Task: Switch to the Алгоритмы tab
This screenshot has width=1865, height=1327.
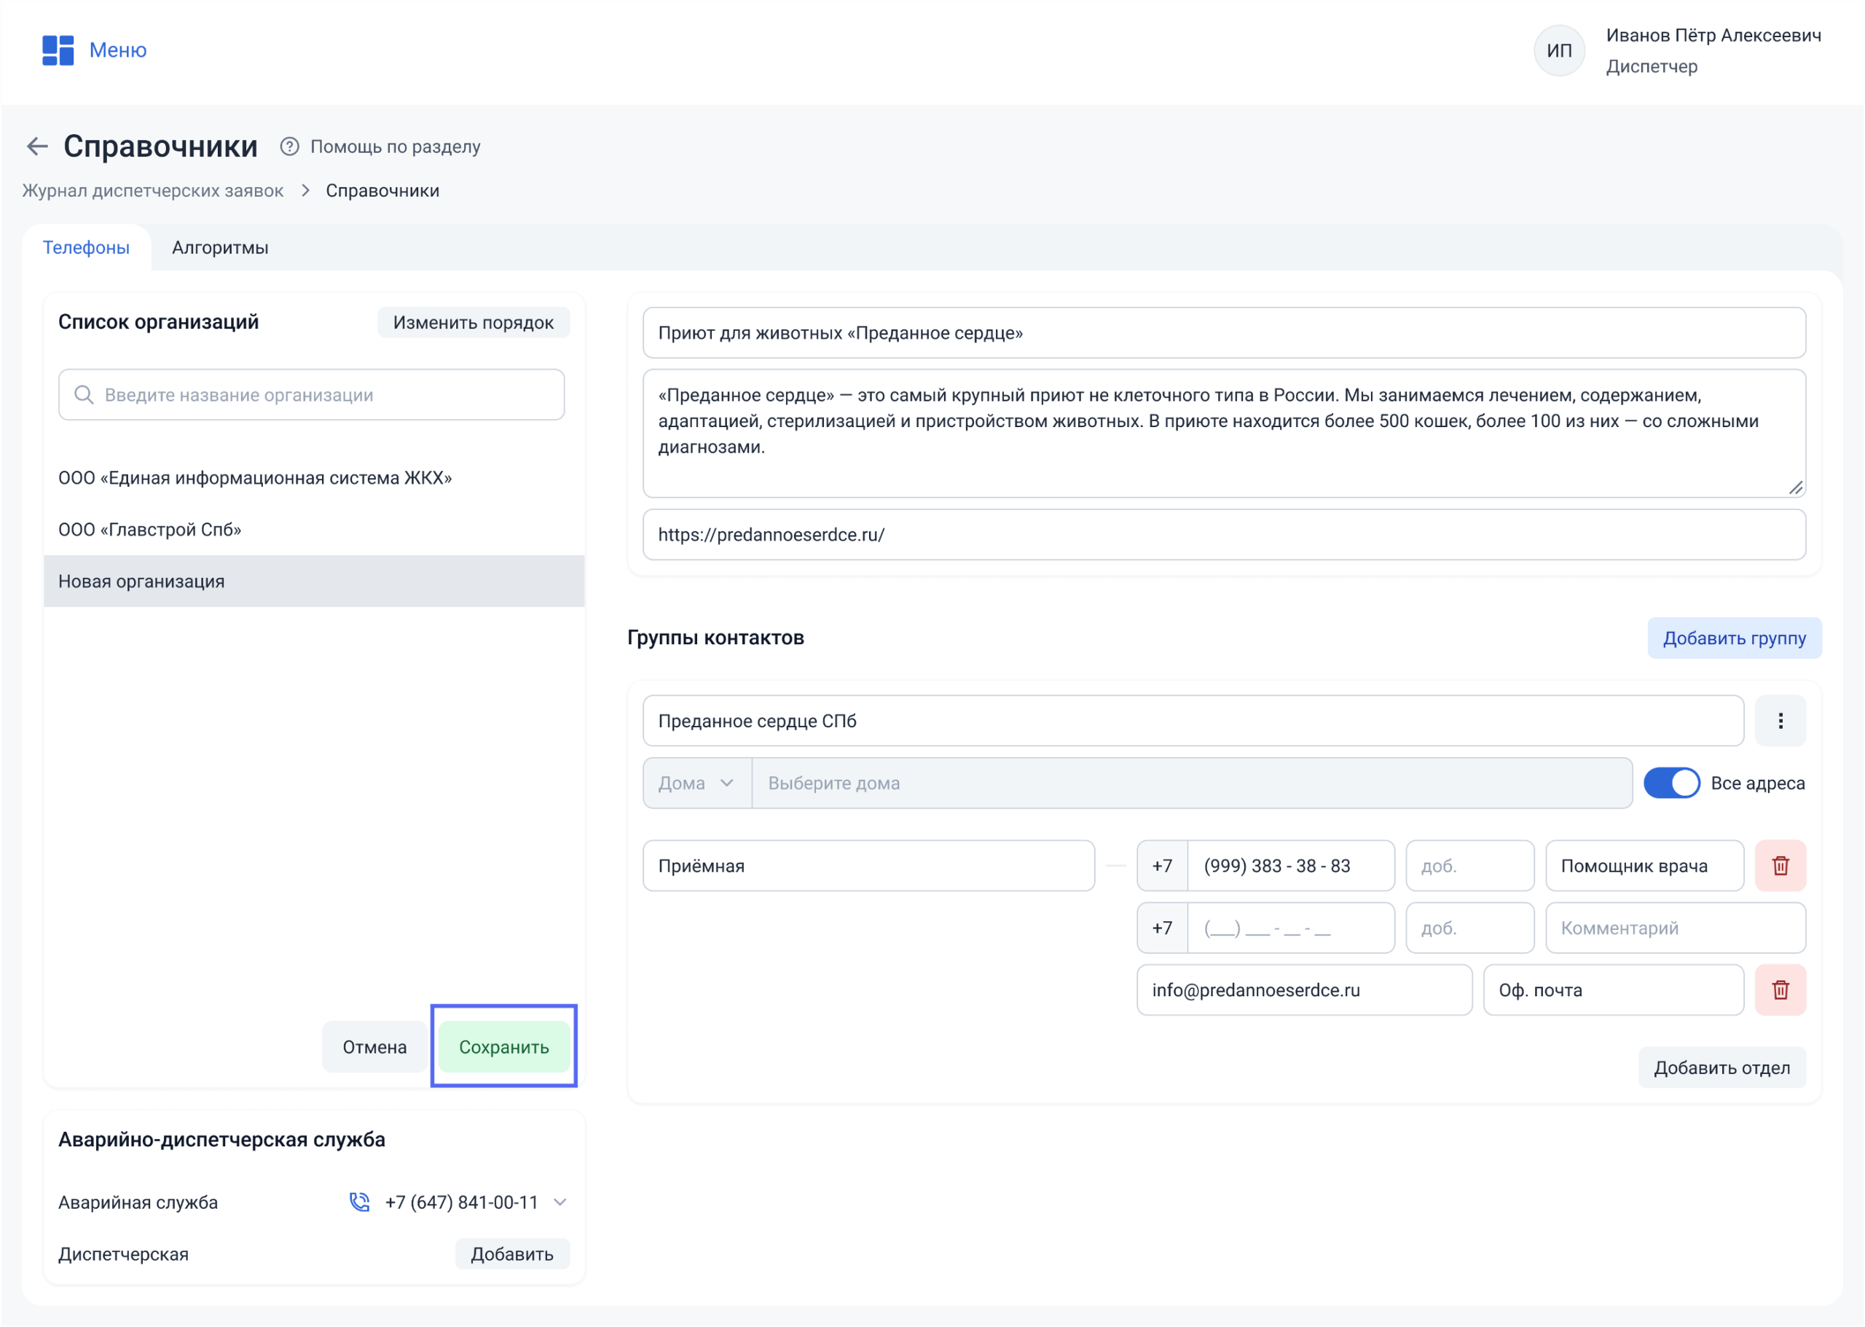Action: [x=220, y=248]
